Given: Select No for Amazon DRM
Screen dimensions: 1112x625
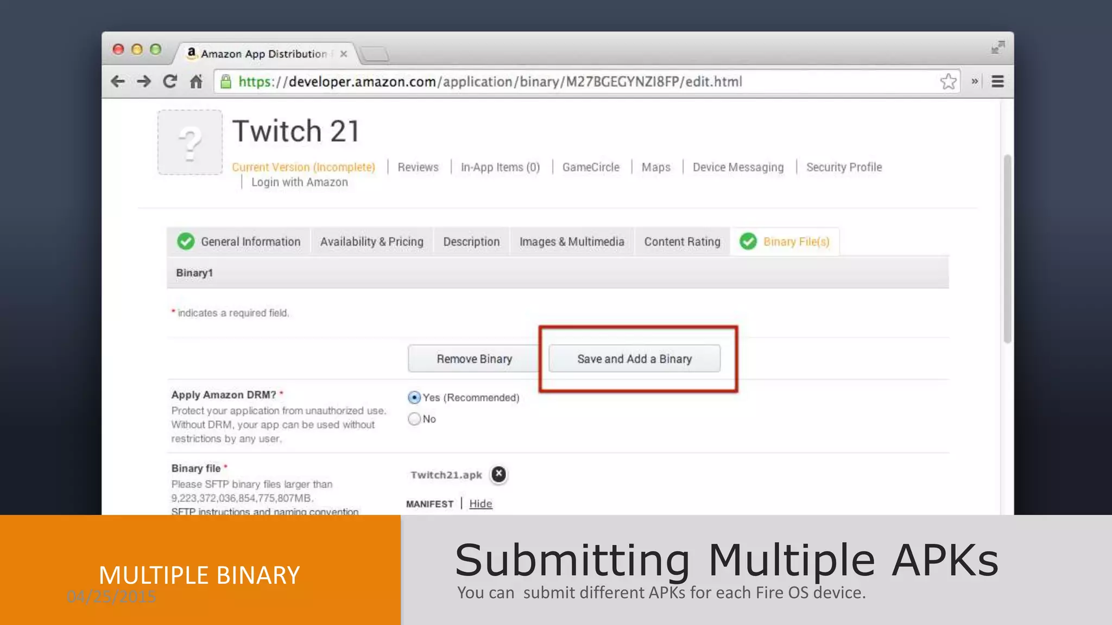Looking at the screenshot, I should point(414,419).
